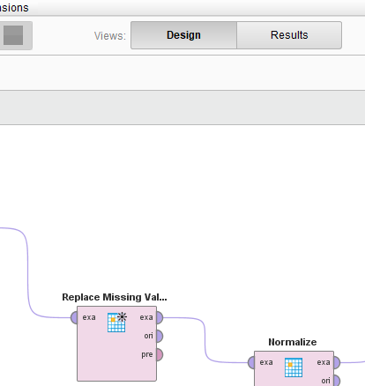Select the Replace Missing Values operator icon
This screenshot has height=386, width=365.
(117, 322)
